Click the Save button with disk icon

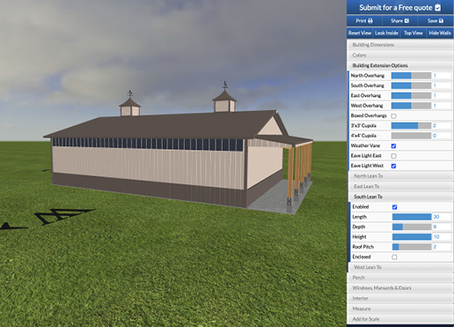[436, 21]
